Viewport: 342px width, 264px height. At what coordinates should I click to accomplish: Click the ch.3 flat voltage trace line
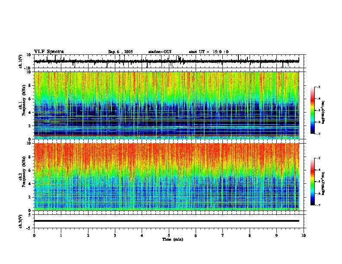(166, 221)
